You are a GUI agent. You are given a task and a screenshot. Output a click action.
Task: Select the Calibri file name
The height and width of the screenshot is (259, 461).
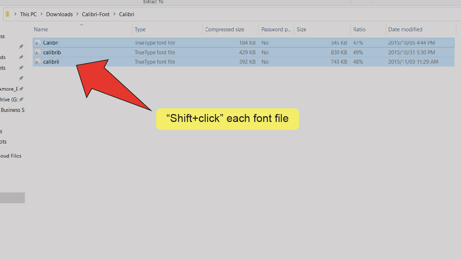click(51, 43)
